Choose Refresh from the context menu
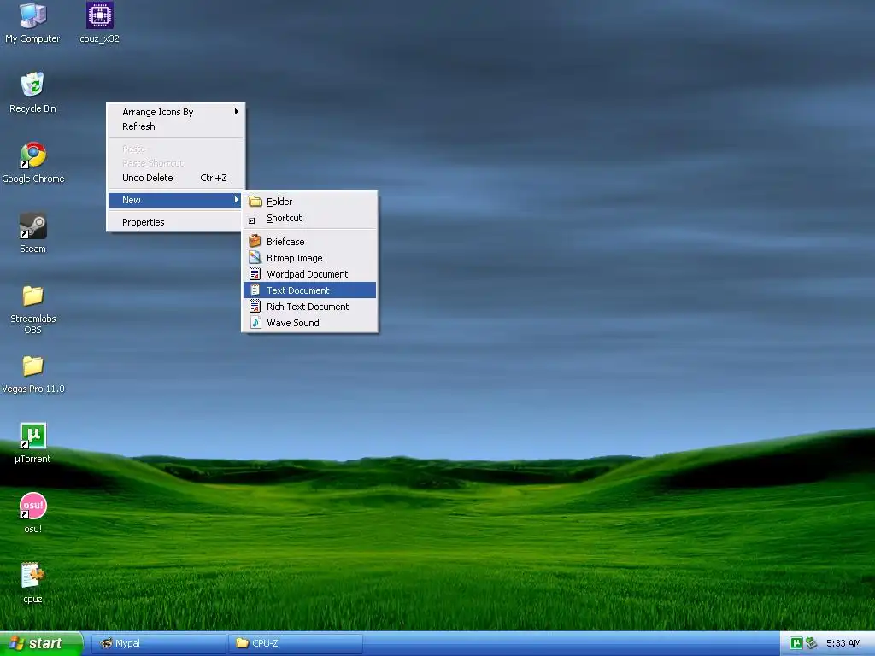875x656 pixels. [x=176, y=126]
